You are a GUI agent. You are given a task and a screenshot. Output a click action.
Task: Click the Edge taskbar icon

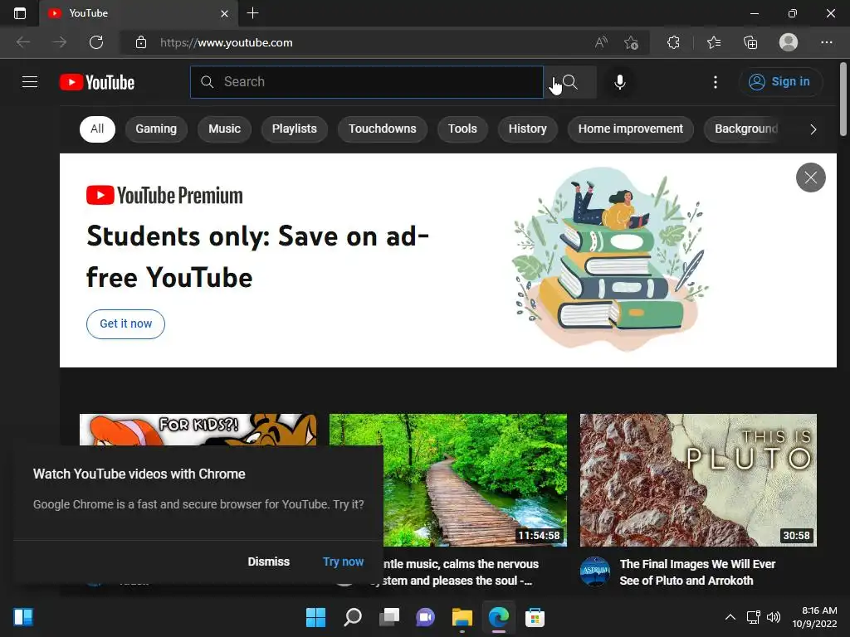pyautogui.click(x=499, y=617)
